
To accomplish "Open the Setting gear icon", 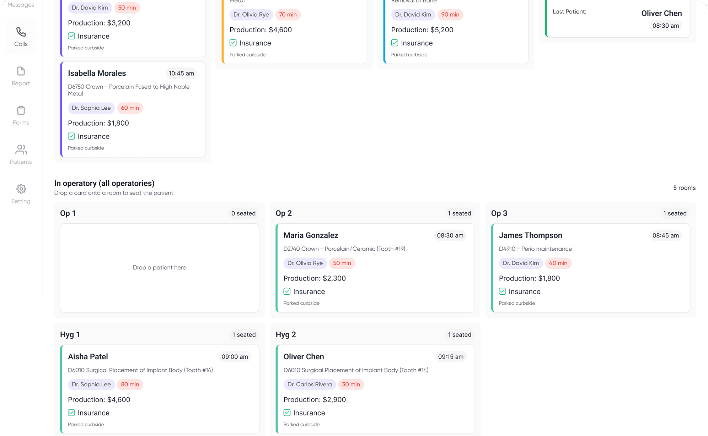I will [21, 189].
